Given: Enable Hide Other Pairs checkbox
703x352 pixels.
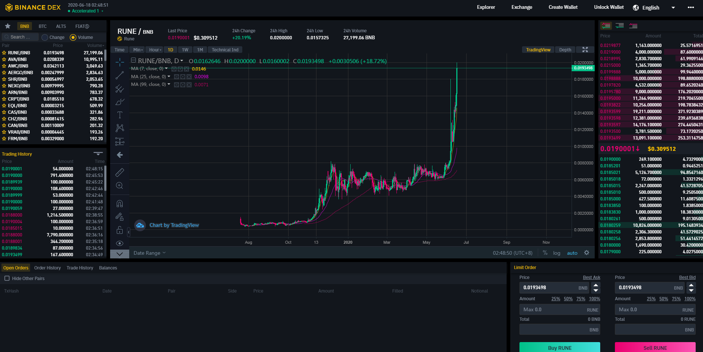Looking at the screenshot, I should point(7,278).
